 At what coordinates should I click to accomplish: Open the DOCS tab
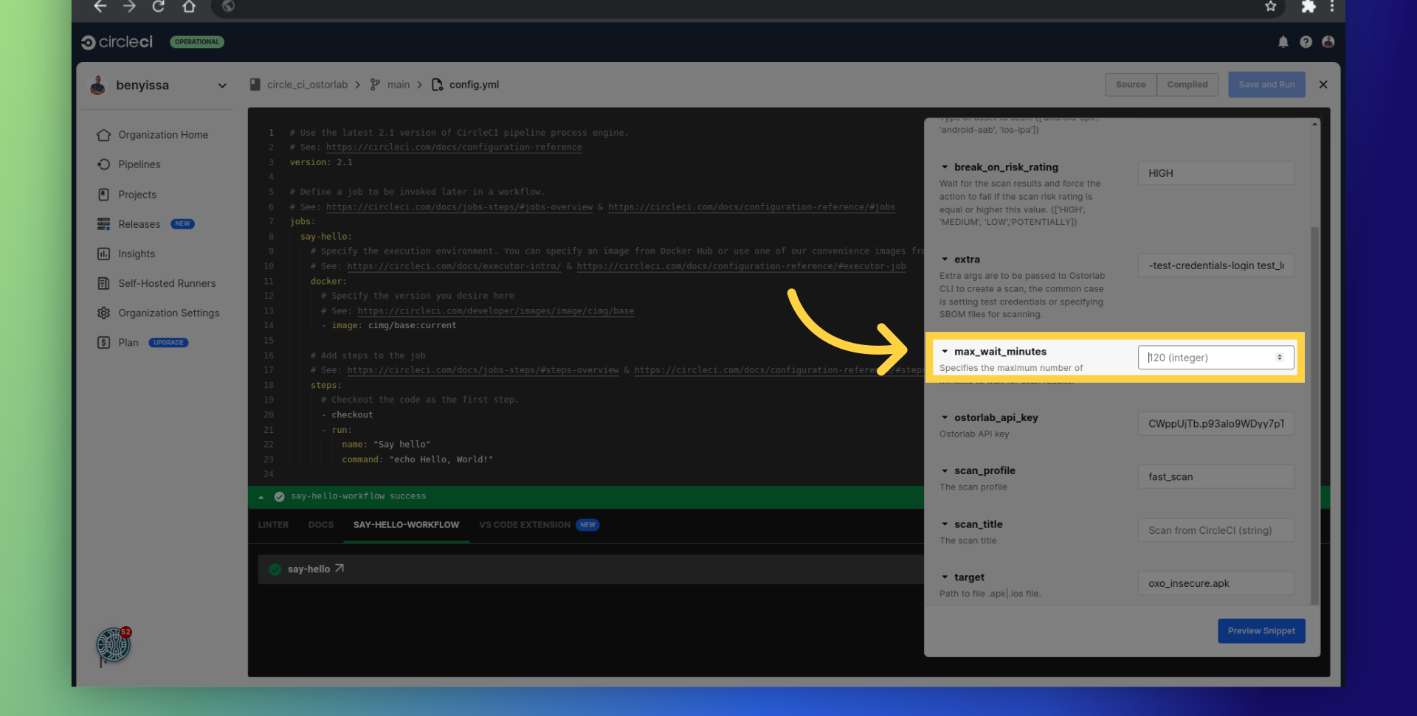click(x=320, y=525)
